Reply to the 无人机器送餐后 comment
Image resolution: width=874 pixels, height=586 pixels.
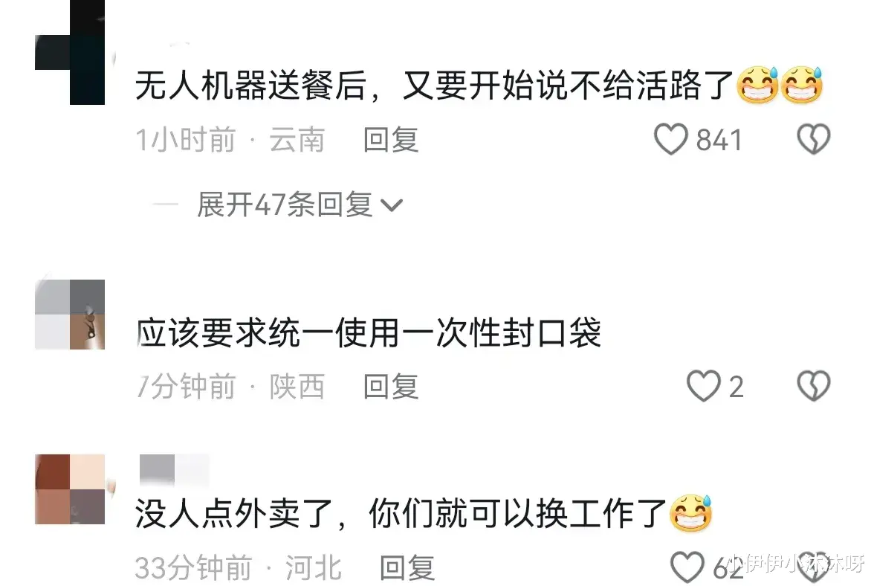pos(391,139)
